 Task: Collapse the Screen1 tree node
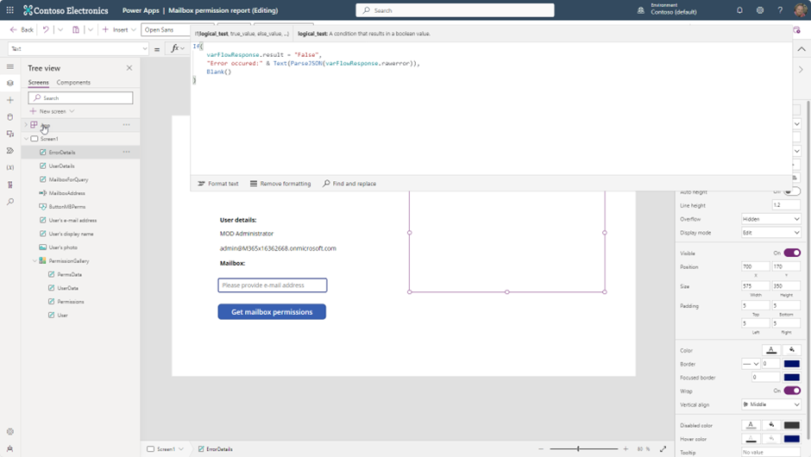[26, 139]
